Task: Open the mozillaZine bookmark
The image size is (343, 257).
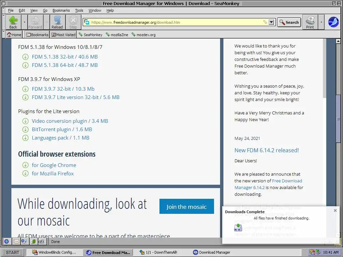Action: [117, 34]
